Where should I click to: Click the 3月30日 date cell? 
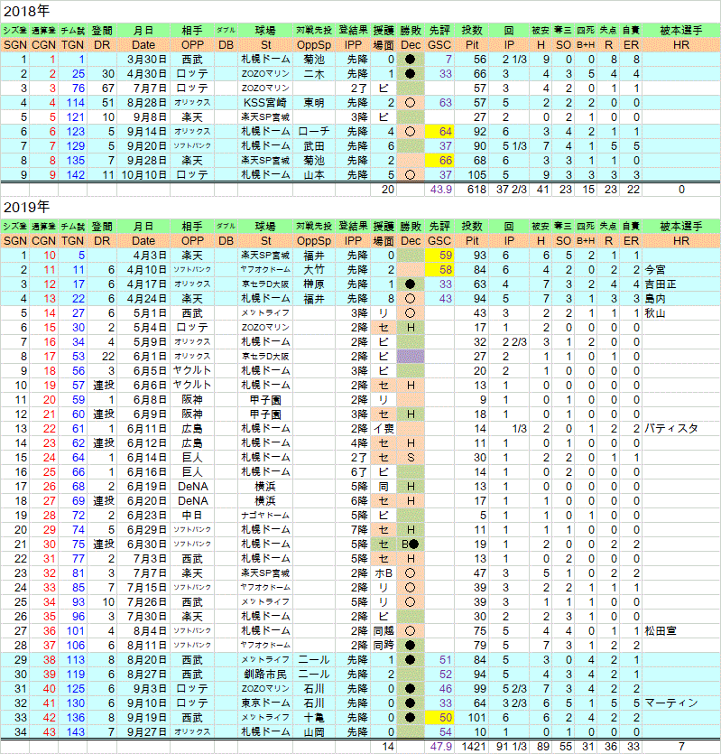pos(143,60)
